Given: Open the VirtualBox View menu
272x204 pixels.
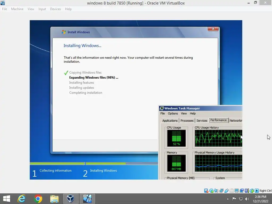Looking at the screenshot, I should (31, 9).
